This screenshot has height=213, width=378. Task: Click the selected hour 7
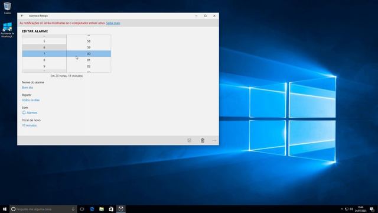coord(44,54)
